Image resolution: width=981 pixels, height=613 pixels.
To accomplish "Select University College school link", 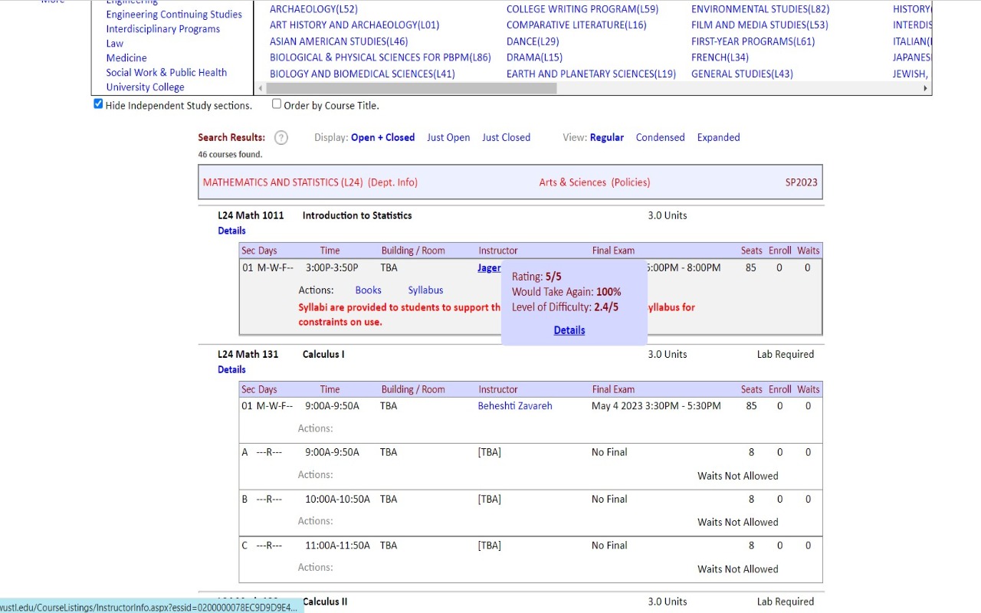I will click(145, 87).
